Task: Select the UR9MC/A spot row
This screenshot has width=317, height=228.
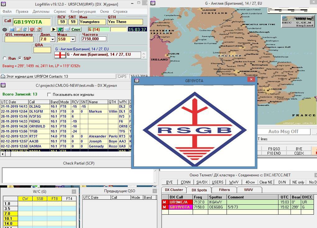Action: [x=238, y=202]
